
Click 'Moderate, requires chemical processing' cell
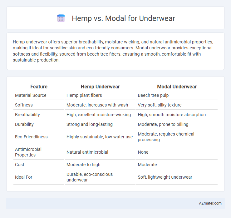(x=166, y=137)
